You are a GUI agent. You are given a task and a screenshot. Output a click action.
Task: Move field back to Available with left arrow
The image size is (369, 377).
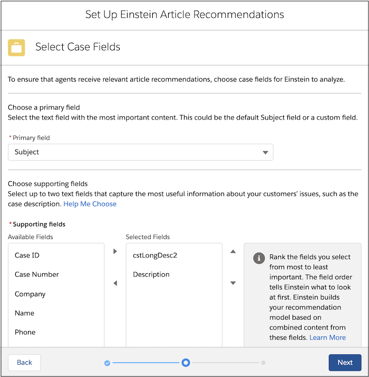tap(115, 283)
